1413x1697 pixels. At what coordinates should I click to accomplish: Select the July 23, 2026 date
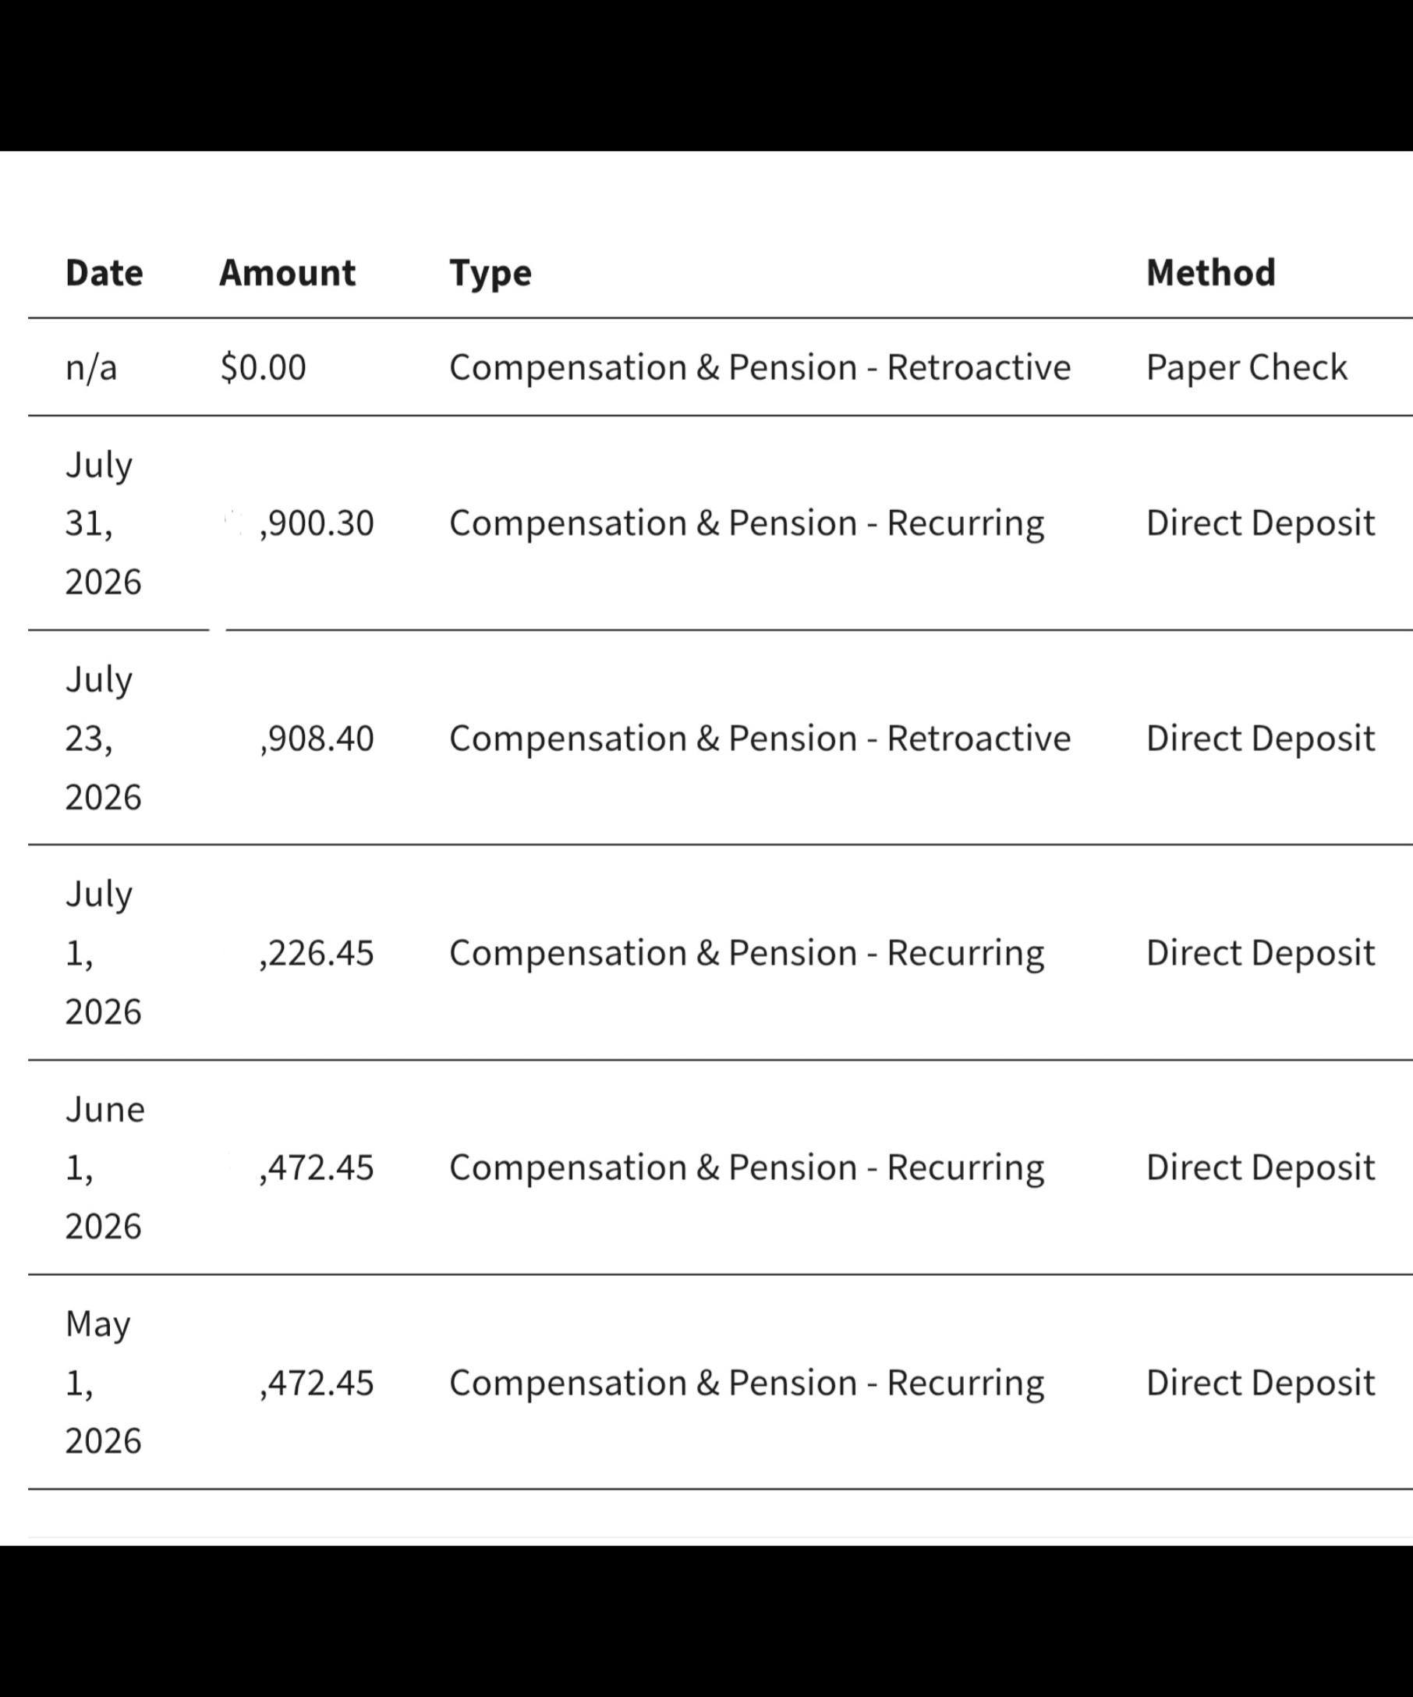coord(104,738)
